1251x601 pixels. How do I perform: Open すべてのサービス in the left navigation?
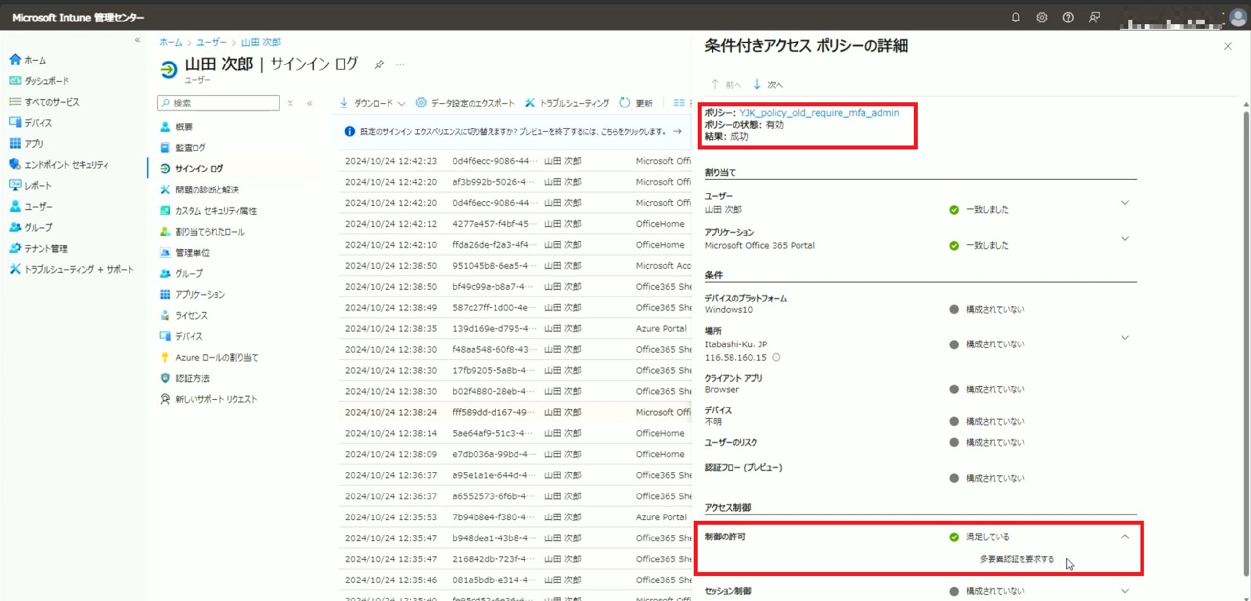tap(44, 102)
